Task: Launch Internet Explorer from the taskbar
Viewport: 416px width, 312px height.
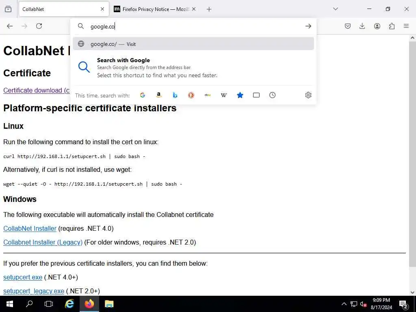Action: [69, 304]
